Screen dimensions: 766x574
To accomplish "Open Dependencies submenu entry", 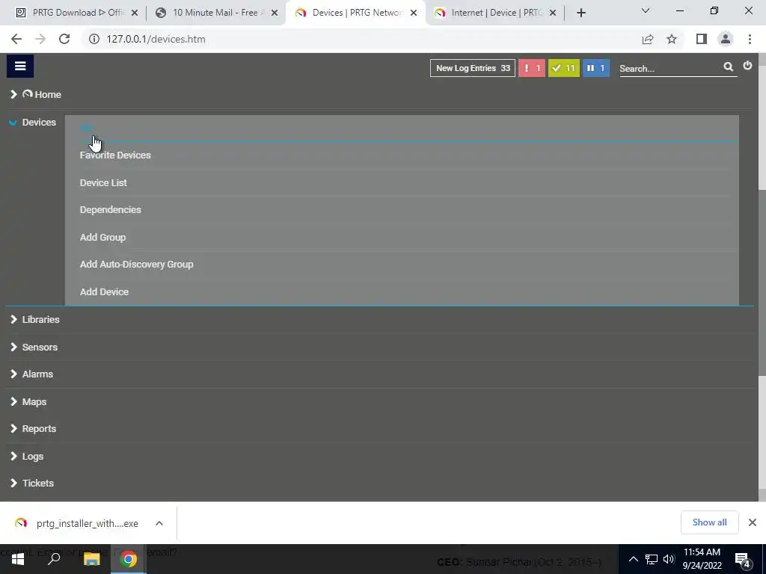I will [111, 210].
